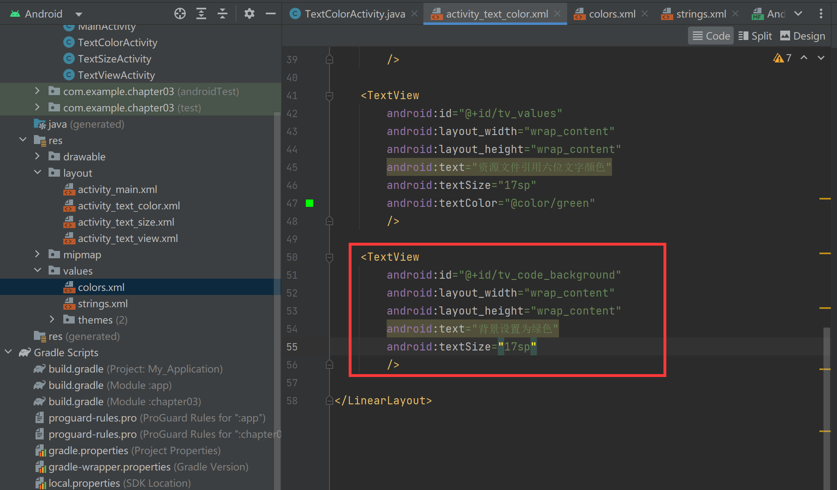837x490 pixels.
Task: Click closing LinearLayout tag on line 58
Action: (x=383, y=401)
